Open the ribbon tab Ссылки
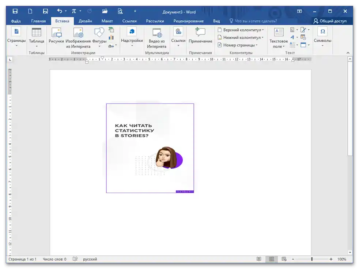359x269 pixels. tap(129, 21)
